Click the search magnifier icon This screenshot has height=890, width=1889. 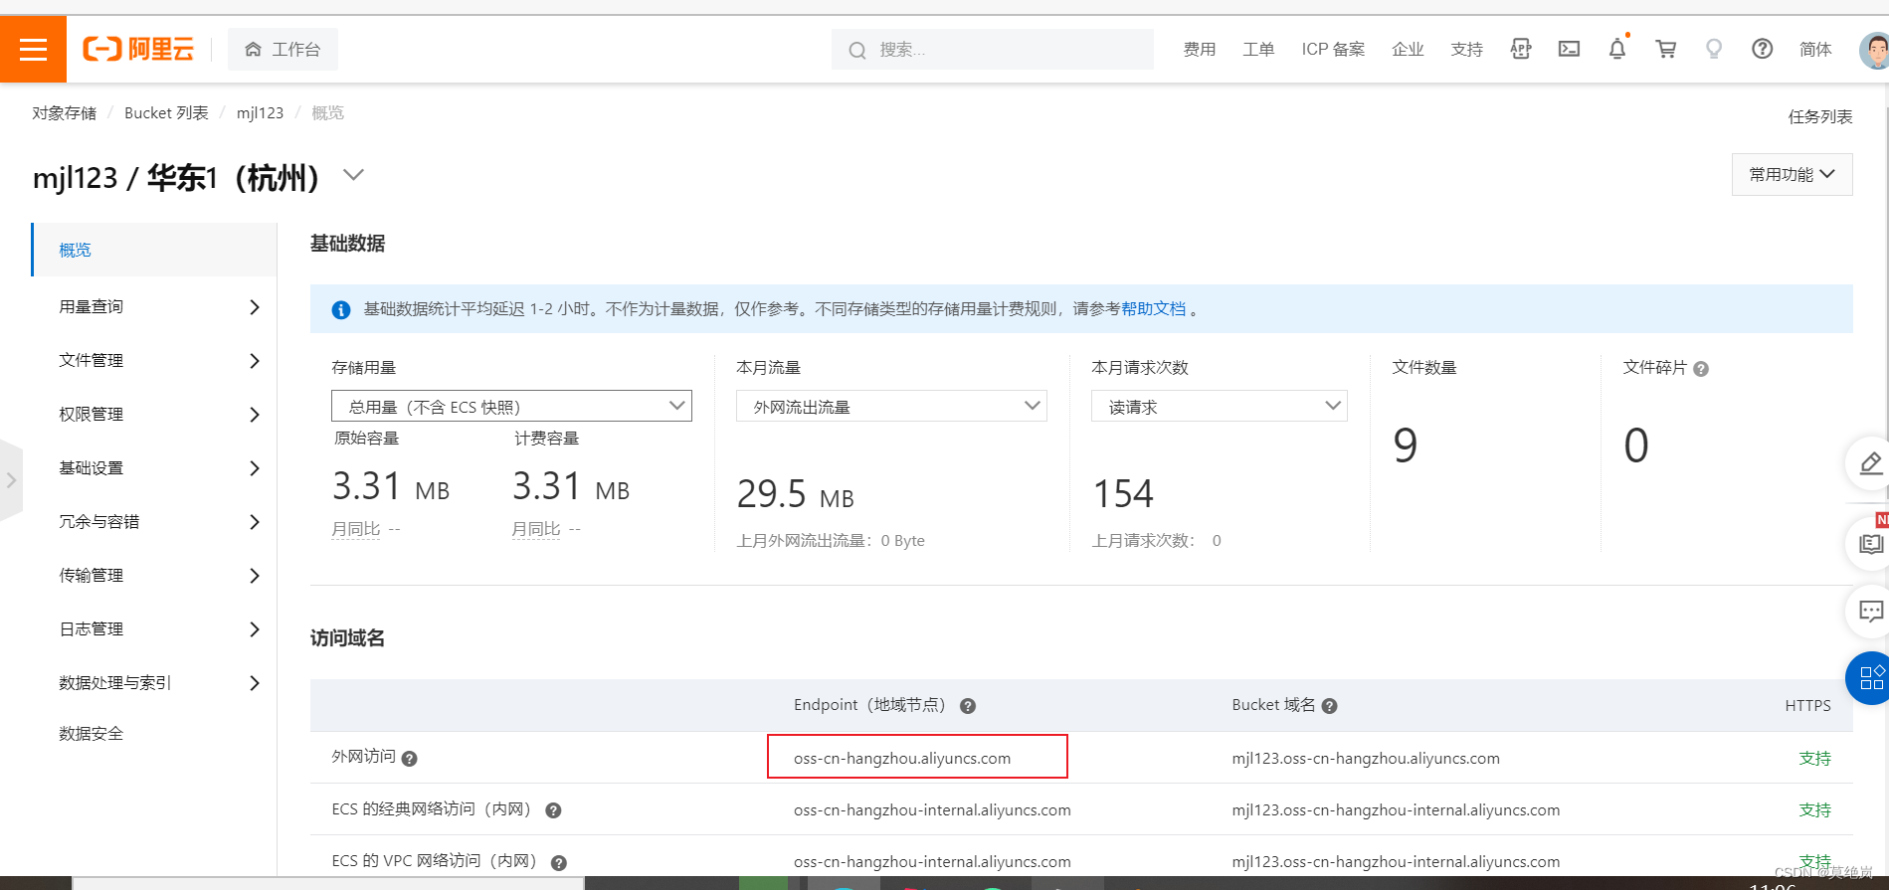(857, 50)
